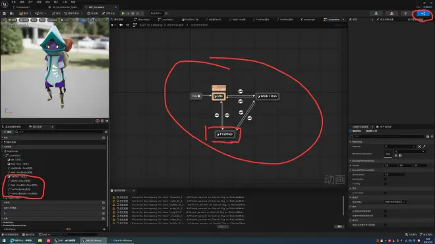Open the compiler results tab
The height and width of the screenshot is (244, 435).
pyautogui.click(x=120, y=191)
